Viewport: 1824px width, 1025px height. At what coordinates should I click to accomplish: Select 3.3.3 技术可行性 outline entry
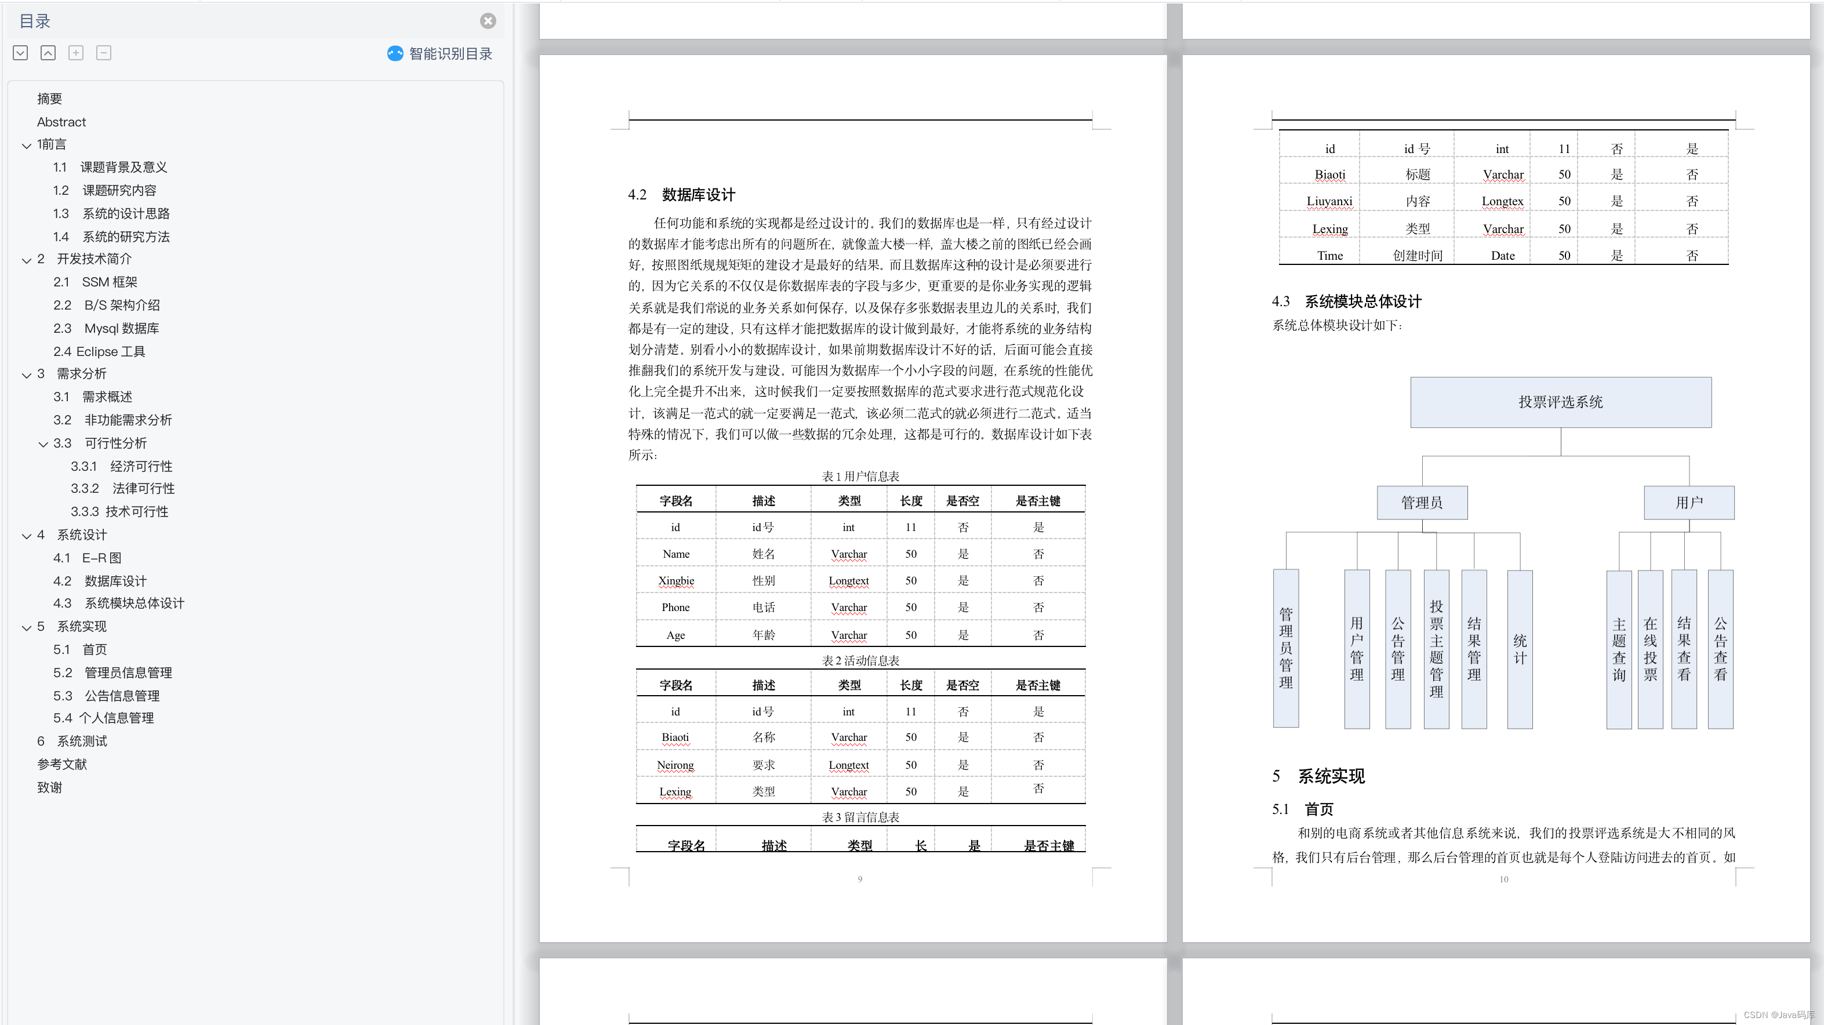(119, 512)
